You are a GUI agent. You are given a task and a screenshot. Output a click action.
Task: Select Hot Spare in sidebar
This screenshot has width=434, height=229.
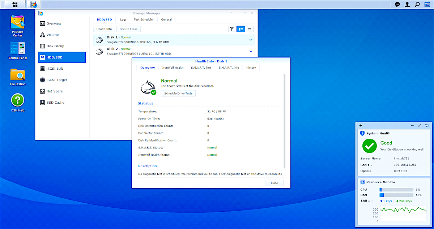(x=62, y=91)
